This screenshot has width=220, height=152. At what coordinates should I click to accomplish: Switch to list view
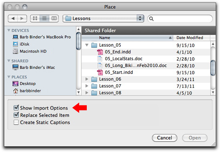tap(44, 19)
